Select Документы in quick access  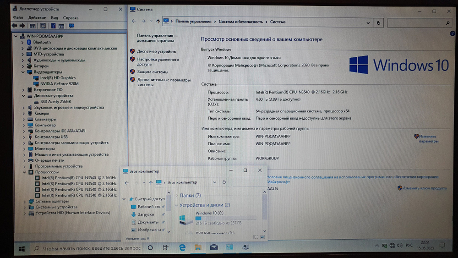click(x=148, y=222)
